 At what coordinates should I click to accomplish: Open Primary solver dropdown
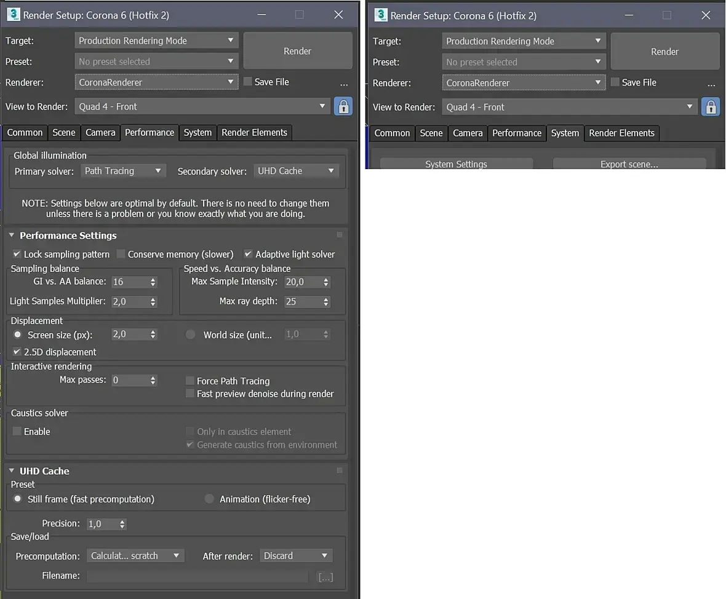pyautogui.click(x=122, y=171)
